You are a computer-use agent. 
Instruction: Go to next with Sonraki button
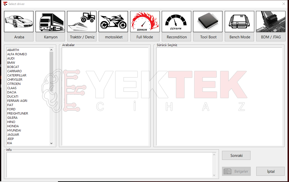[236, 155]
